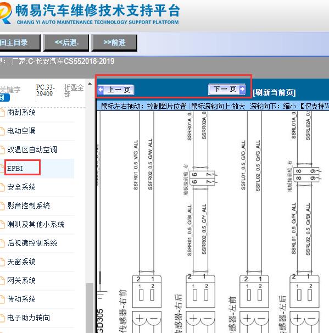This screenshot has width=329, height=333.
Task: Collapse all with 折叠全部
Action: pyautogui.click(x=74, y=91)
